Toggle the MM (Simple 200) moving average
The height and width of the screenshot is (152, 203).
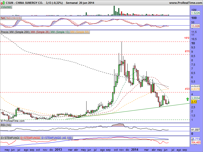click(20, 32)
